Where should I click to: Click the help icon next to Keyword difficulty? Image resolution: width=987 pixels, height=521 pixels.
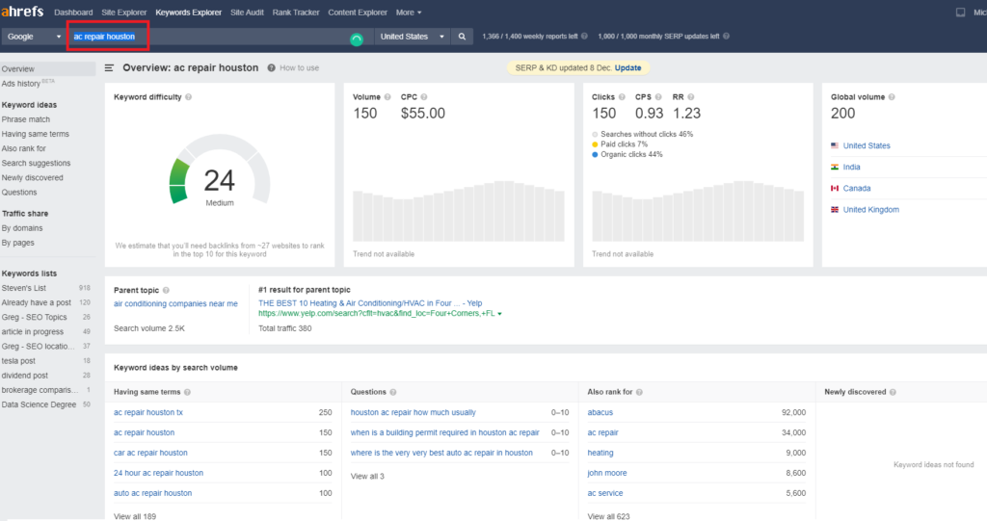tap(188, 97)
